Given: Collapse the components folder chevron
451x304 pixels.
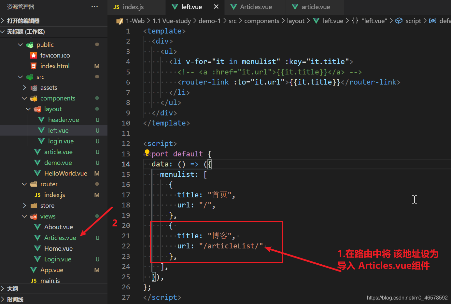Looking at the screenshot, I should [24, 98].
